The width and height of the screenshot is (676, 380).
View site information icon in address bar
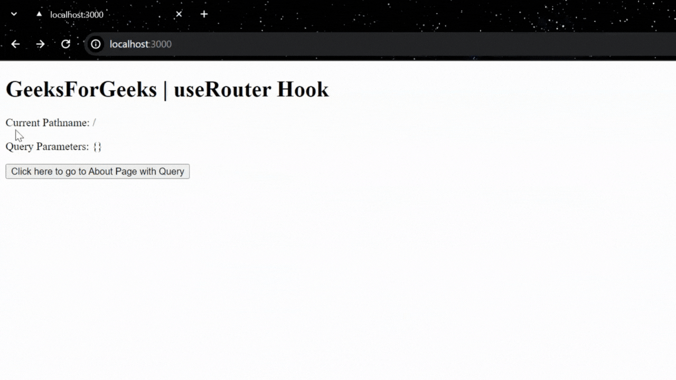pos(96,44)
